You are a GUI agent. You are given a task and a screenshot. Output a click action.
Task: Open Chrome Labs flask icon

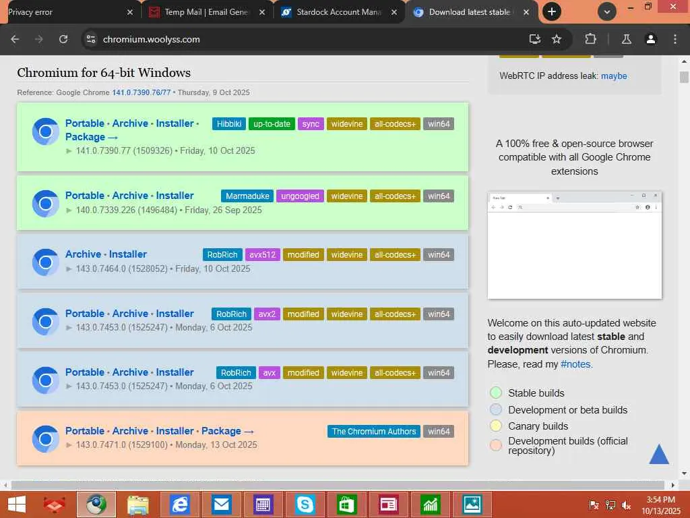click(x=626, y=39)
